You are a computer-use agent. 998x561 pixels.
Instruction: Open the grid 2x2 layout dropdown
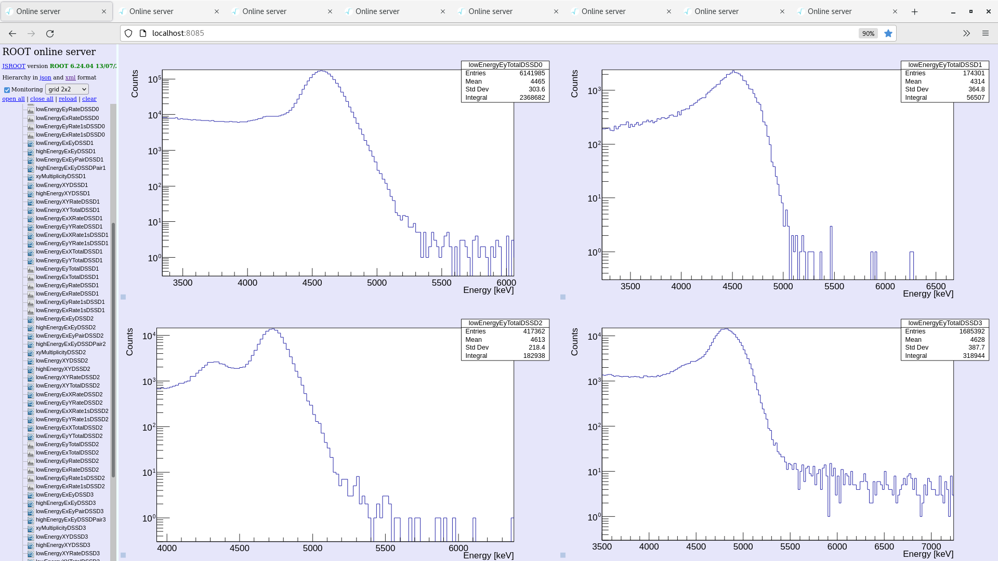[67, 89]
